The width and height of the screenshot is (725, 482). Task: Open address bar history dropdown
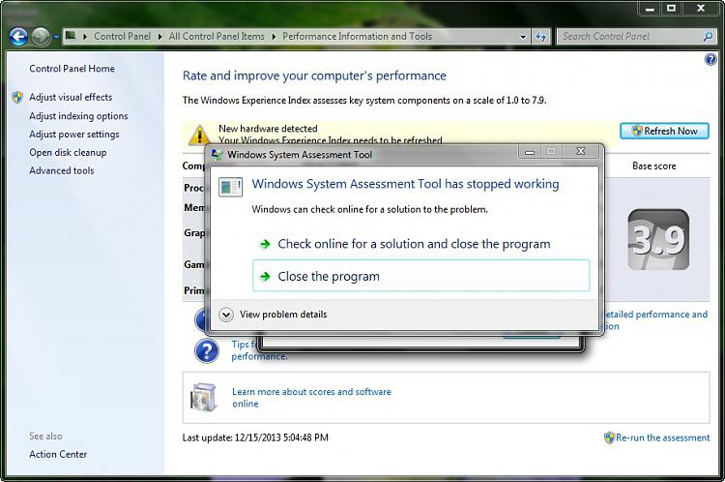click(523, 37)
